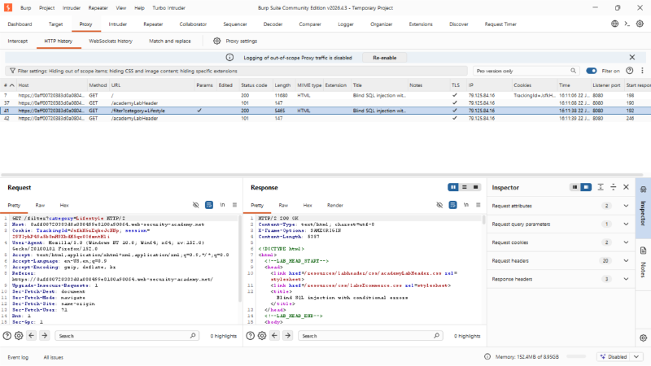
Task: Open the Disabled AI dropdown arrow
Action: coord(636,357)
